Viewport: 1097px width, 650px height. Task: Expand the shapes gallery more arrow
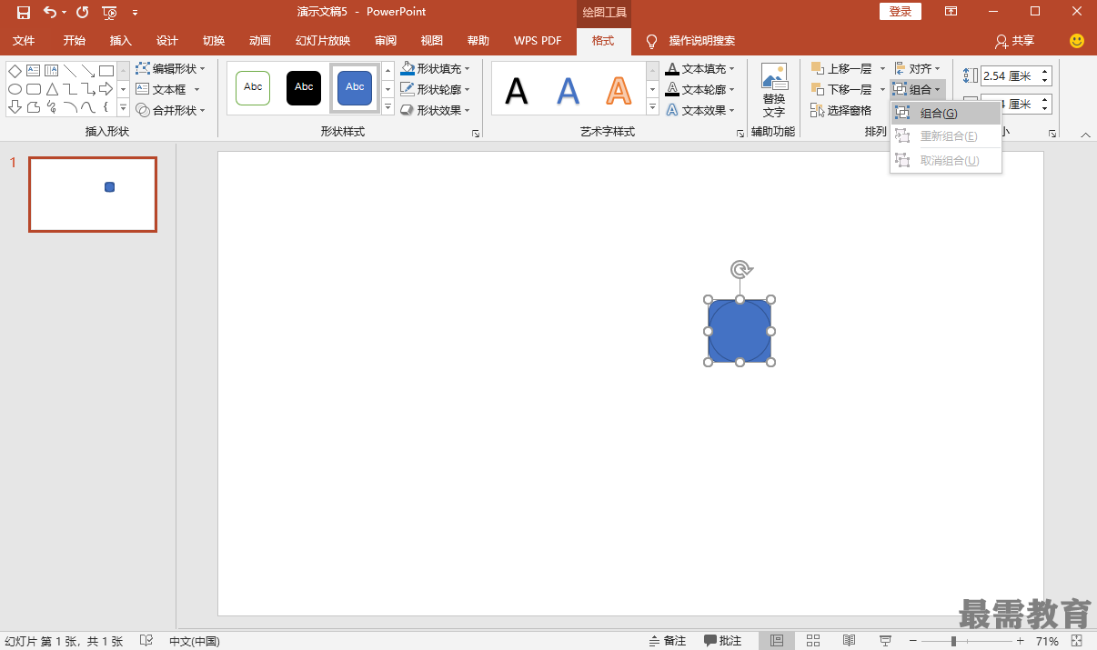[x=123, y=107]
